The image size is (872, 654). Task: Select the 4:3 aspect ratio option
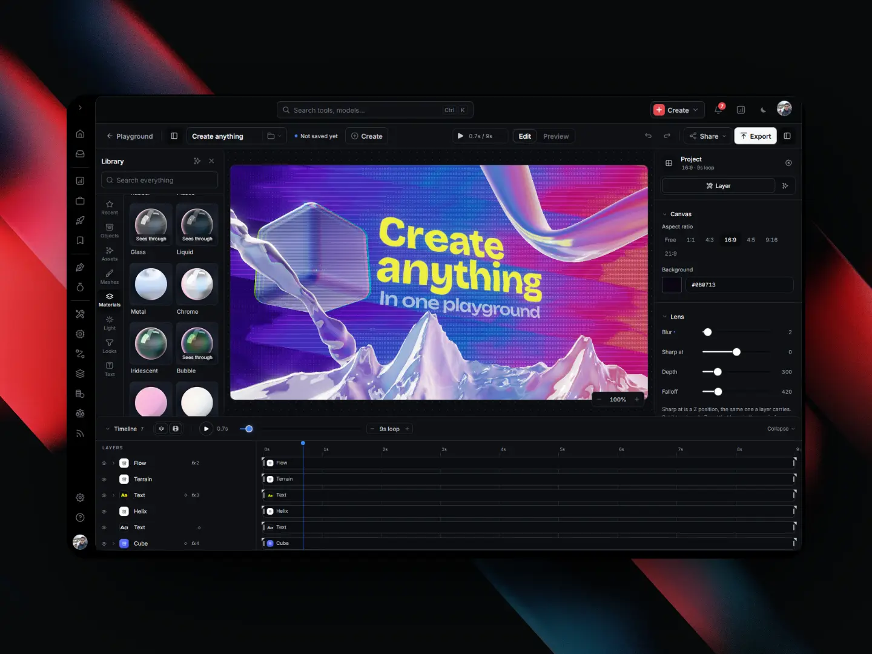[x=709, y=240]
